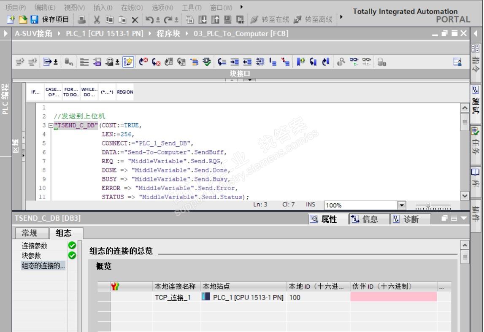The width and height of the screenshot is (484, 332).
Task: Click the new project icon
Action: point(11,19)
